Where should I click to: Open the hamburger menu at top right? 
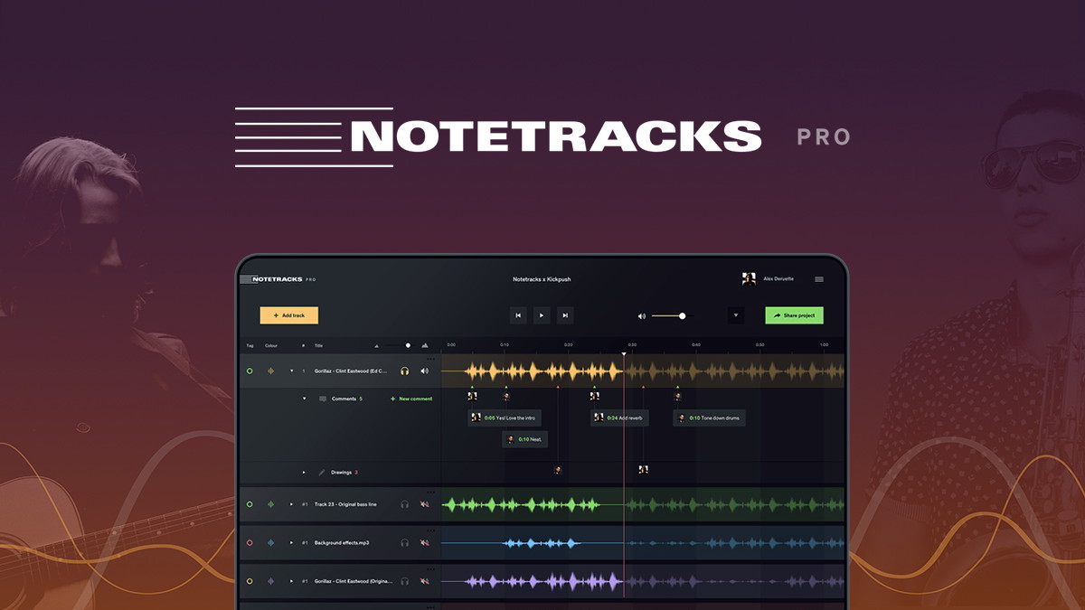tap(819, 279)
